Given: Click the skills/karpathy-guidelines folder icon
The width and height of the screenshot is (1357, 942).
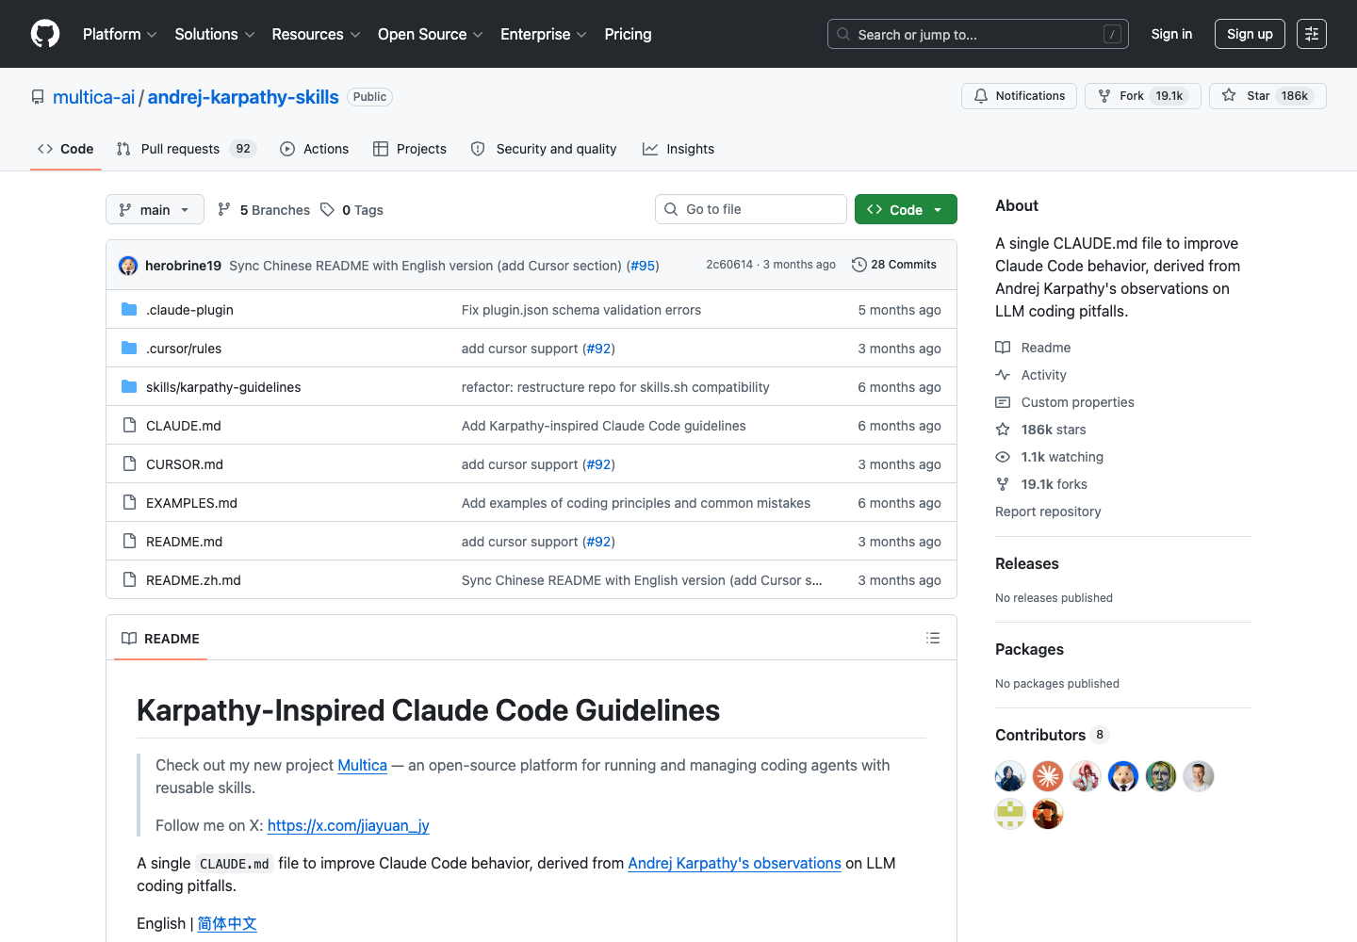Looking at the screenshot, I should [x=129, y=386].
